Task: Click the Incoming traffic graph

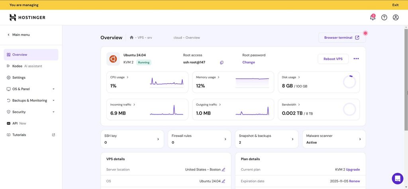Action: pos(167,110)
